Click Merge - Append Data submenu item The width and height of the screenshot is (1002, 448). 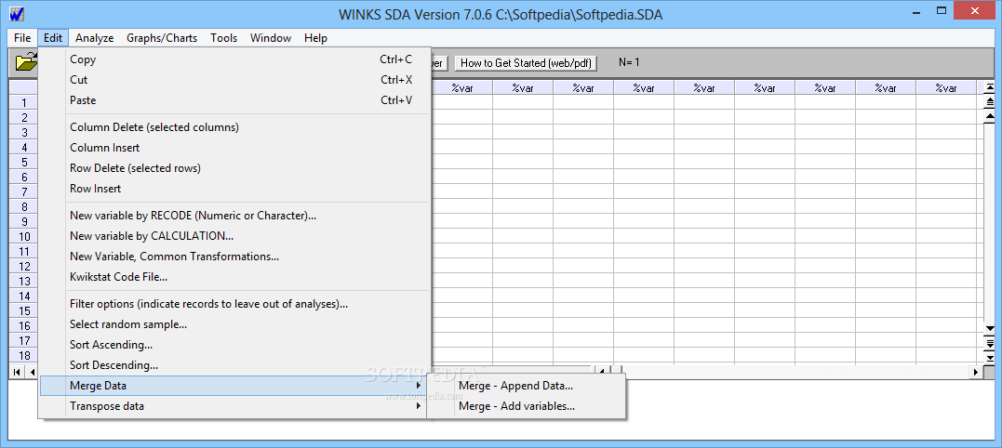coord(526,386)
